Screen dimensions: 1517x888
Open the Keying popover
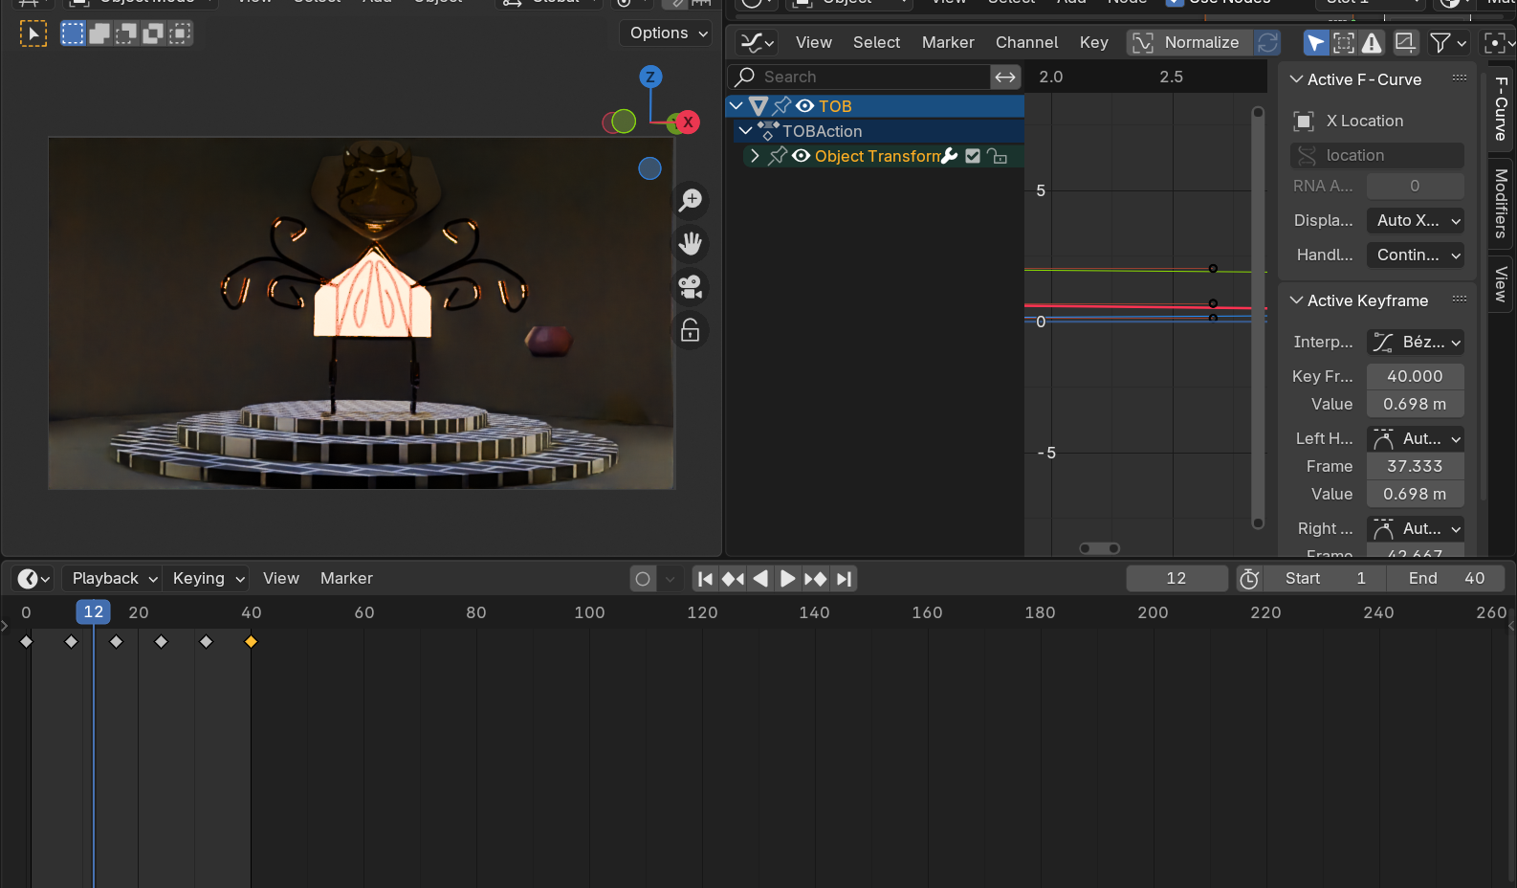tap(207, 578)
